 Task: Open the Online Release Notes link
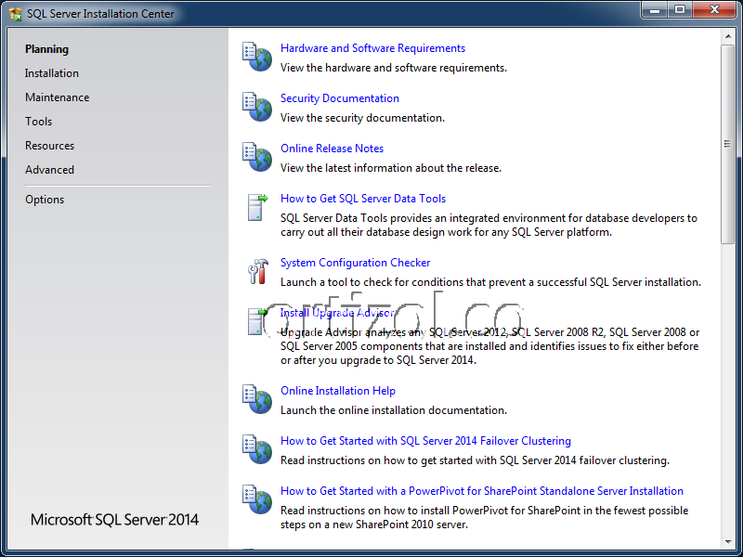[332, 149]
